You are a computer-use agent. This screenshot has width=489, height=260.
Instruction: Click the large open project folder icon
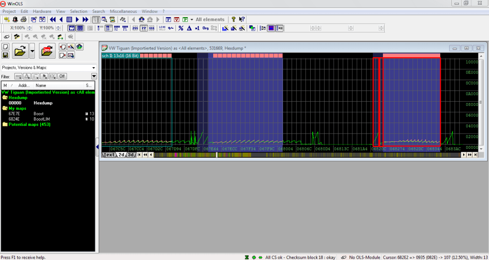click(20, 50)
